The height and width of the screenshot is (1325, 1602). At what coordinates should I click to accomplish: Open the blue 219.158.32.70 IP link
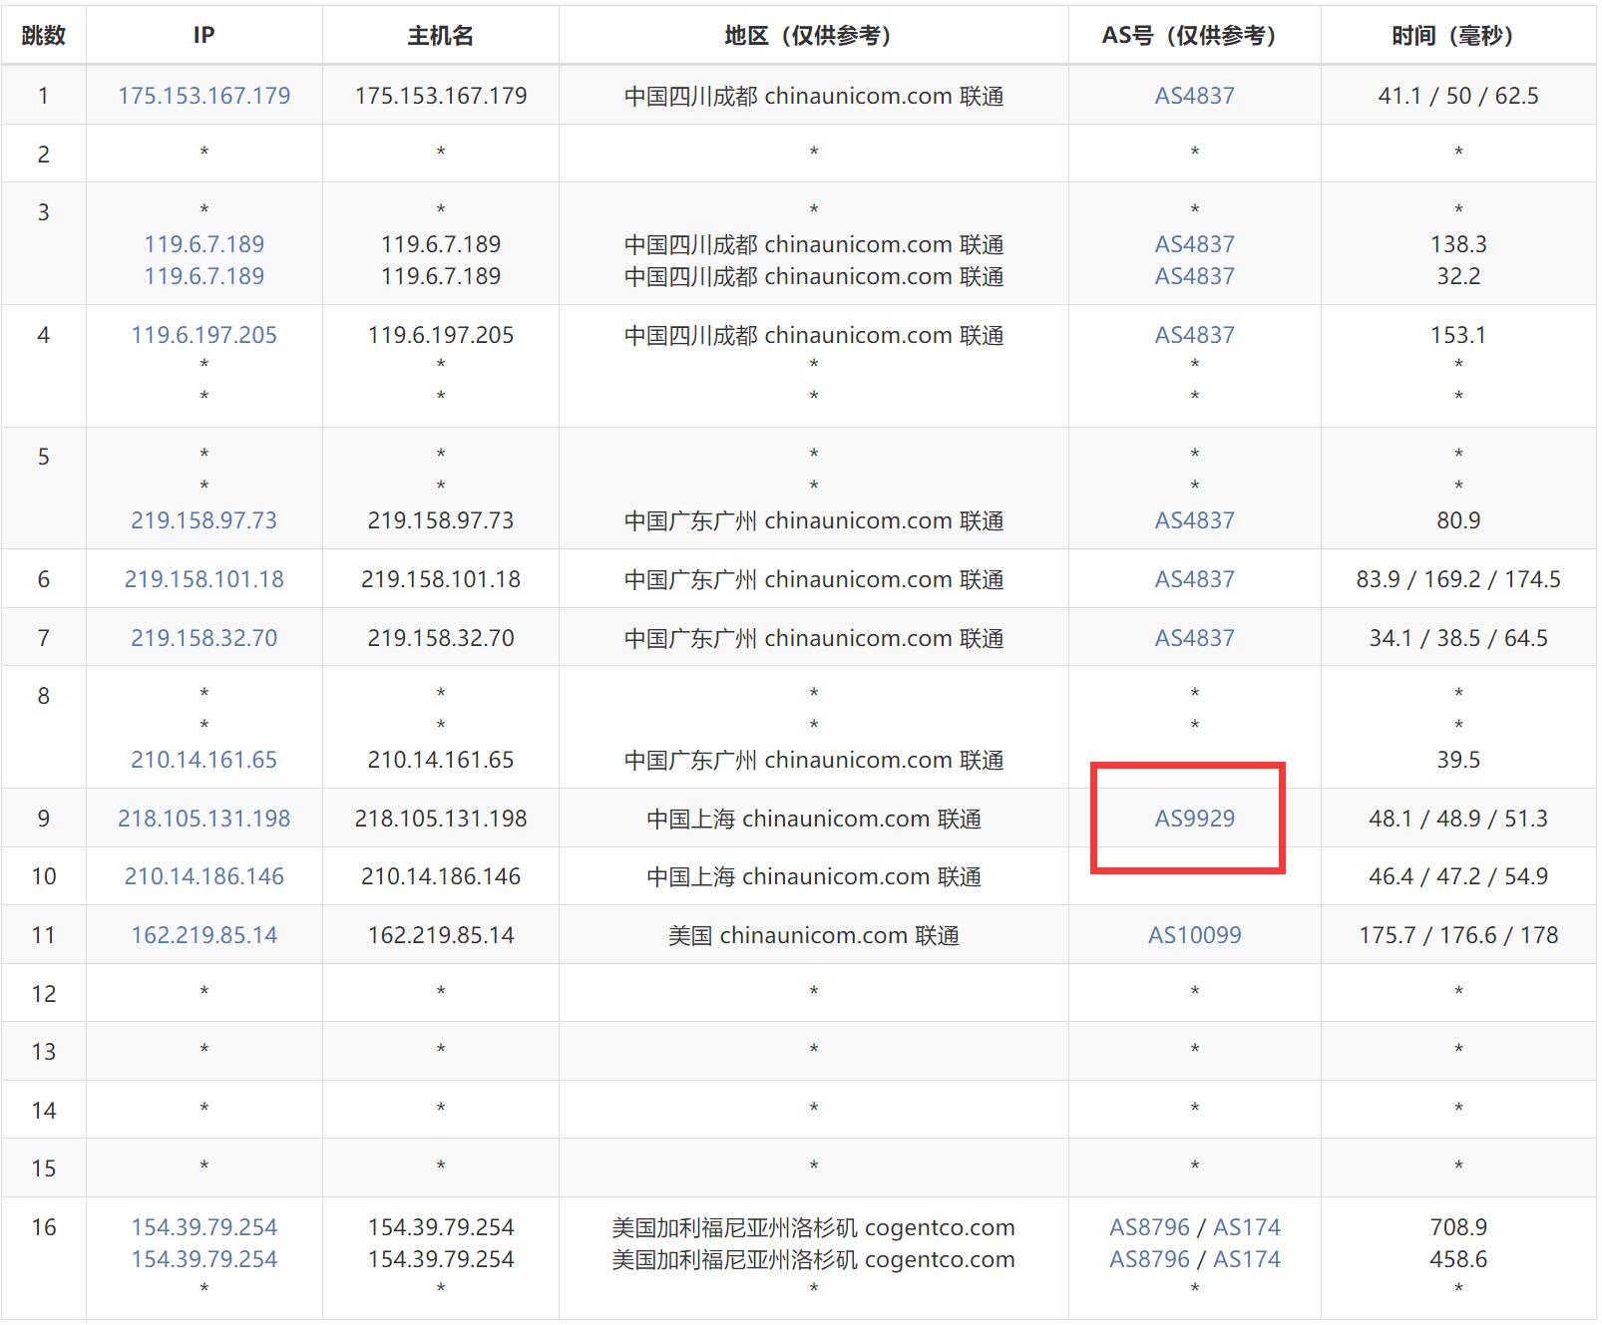point(203,638)
